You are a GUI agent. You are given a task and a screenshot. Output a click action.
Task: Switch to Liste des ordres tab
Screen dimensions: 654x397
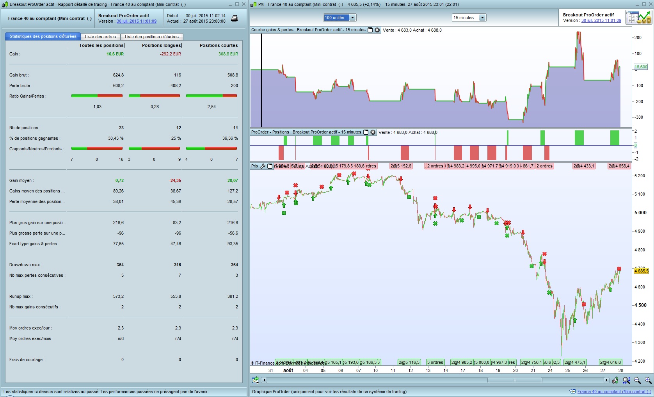click(100, 37)
